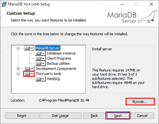Click the 'Install server' description text
Screen dimensions: 159x124
[x=102, y=49]
